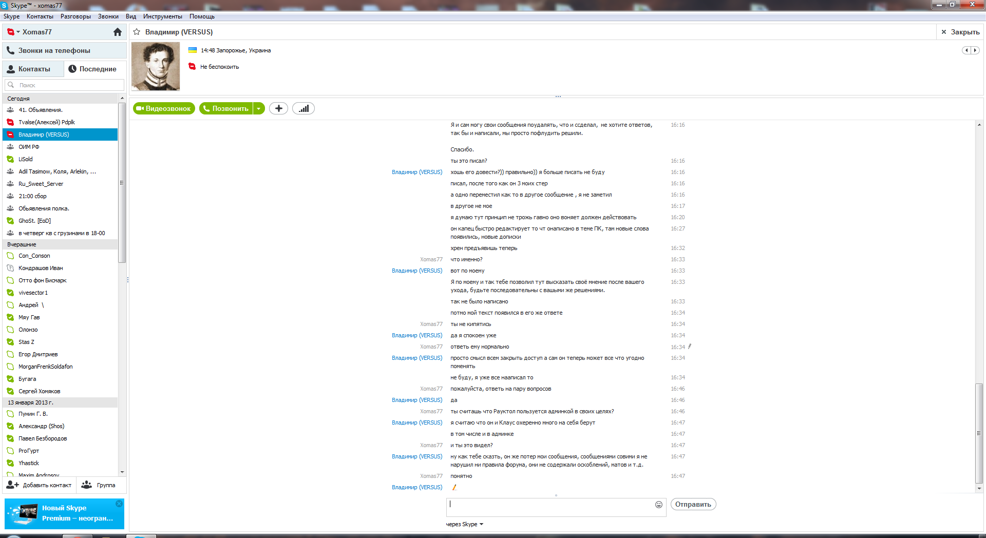Open Помощь menu

pos(202,16)
